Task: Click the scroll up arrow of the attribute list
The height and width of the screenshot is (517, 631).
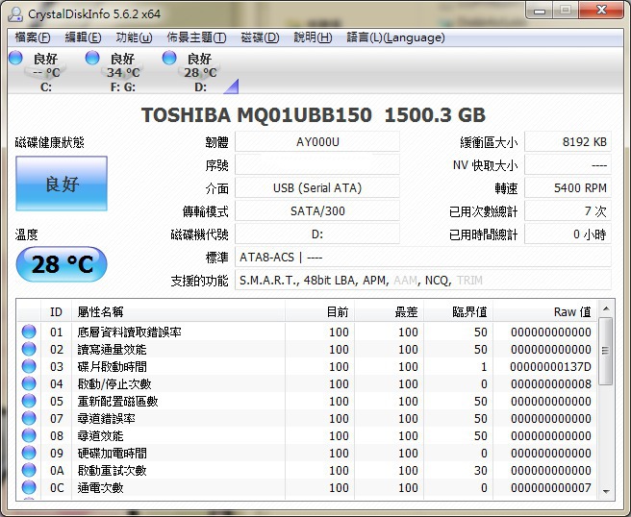Action: [606, 308]
